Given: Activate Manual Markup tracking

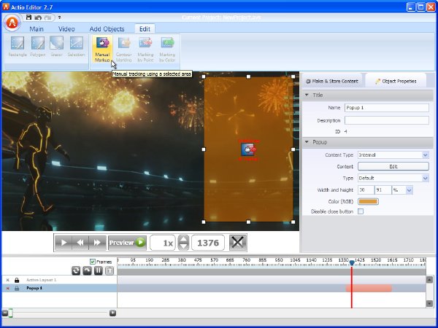Looking at the screenshot, I should pos(102,49).
